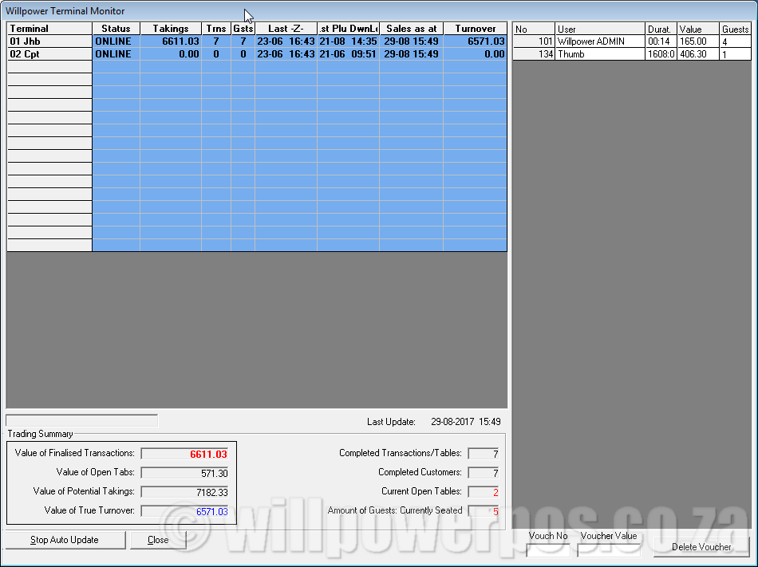
Task: Click the Voucher Value input field
Action: pyautogui.click(x=608, y=549)
